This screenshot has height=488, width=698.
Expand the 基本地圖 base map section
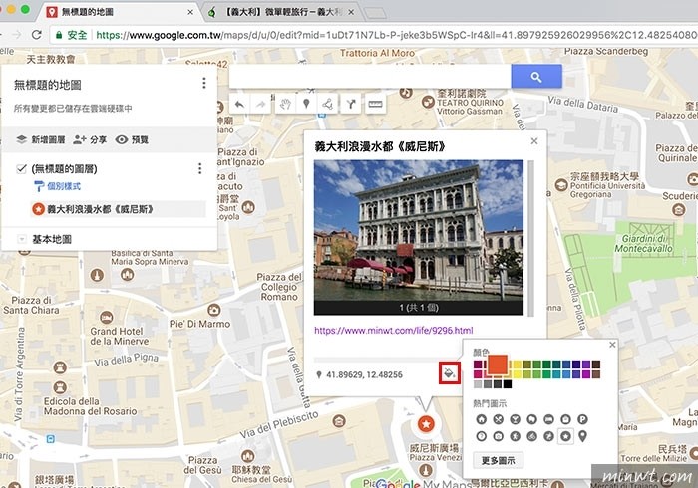(x=22, y=239)
